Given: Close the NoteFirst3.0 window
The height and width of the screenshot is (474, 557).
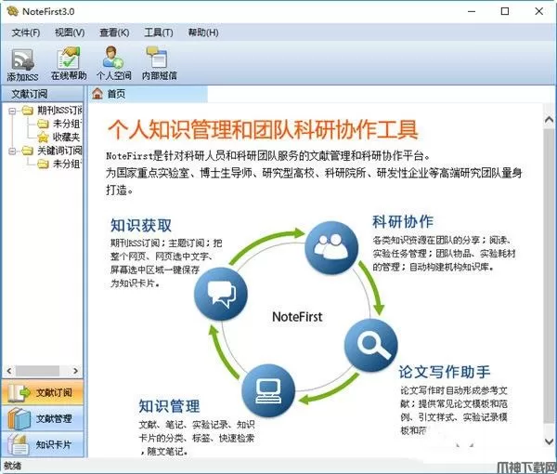Looking at the screenshot, I should pyautogui.click(x=538, y=11).
